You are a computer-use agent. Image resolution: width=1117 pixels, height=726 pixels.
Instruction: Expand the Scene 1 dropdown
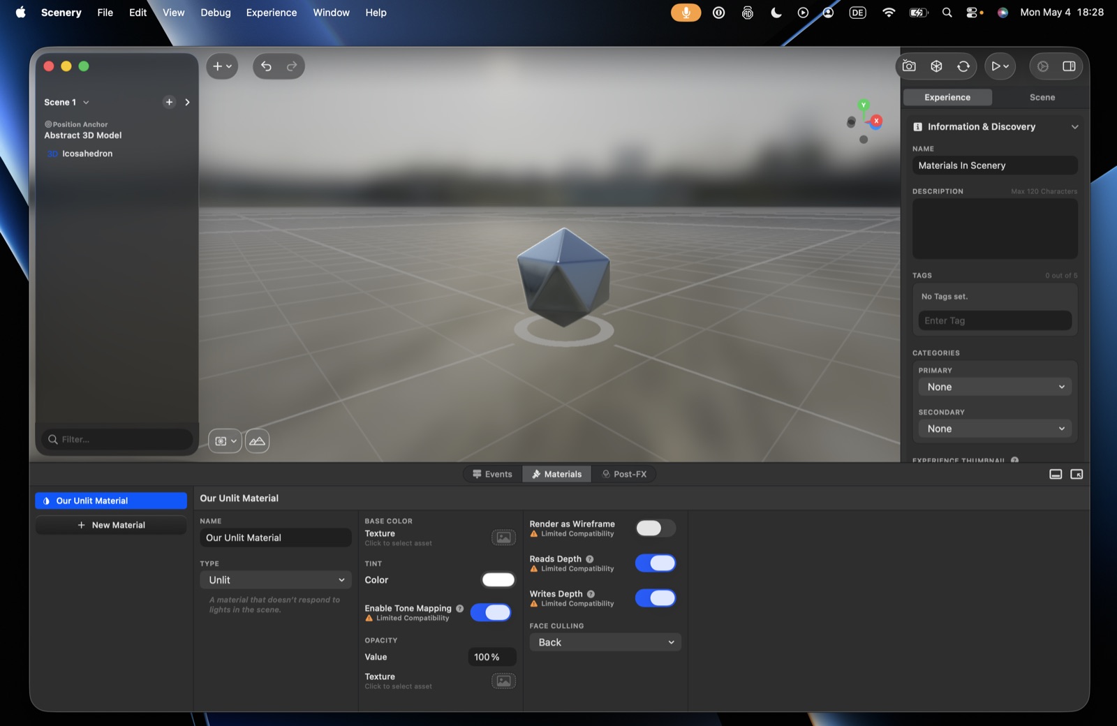(x=67, y=102)
